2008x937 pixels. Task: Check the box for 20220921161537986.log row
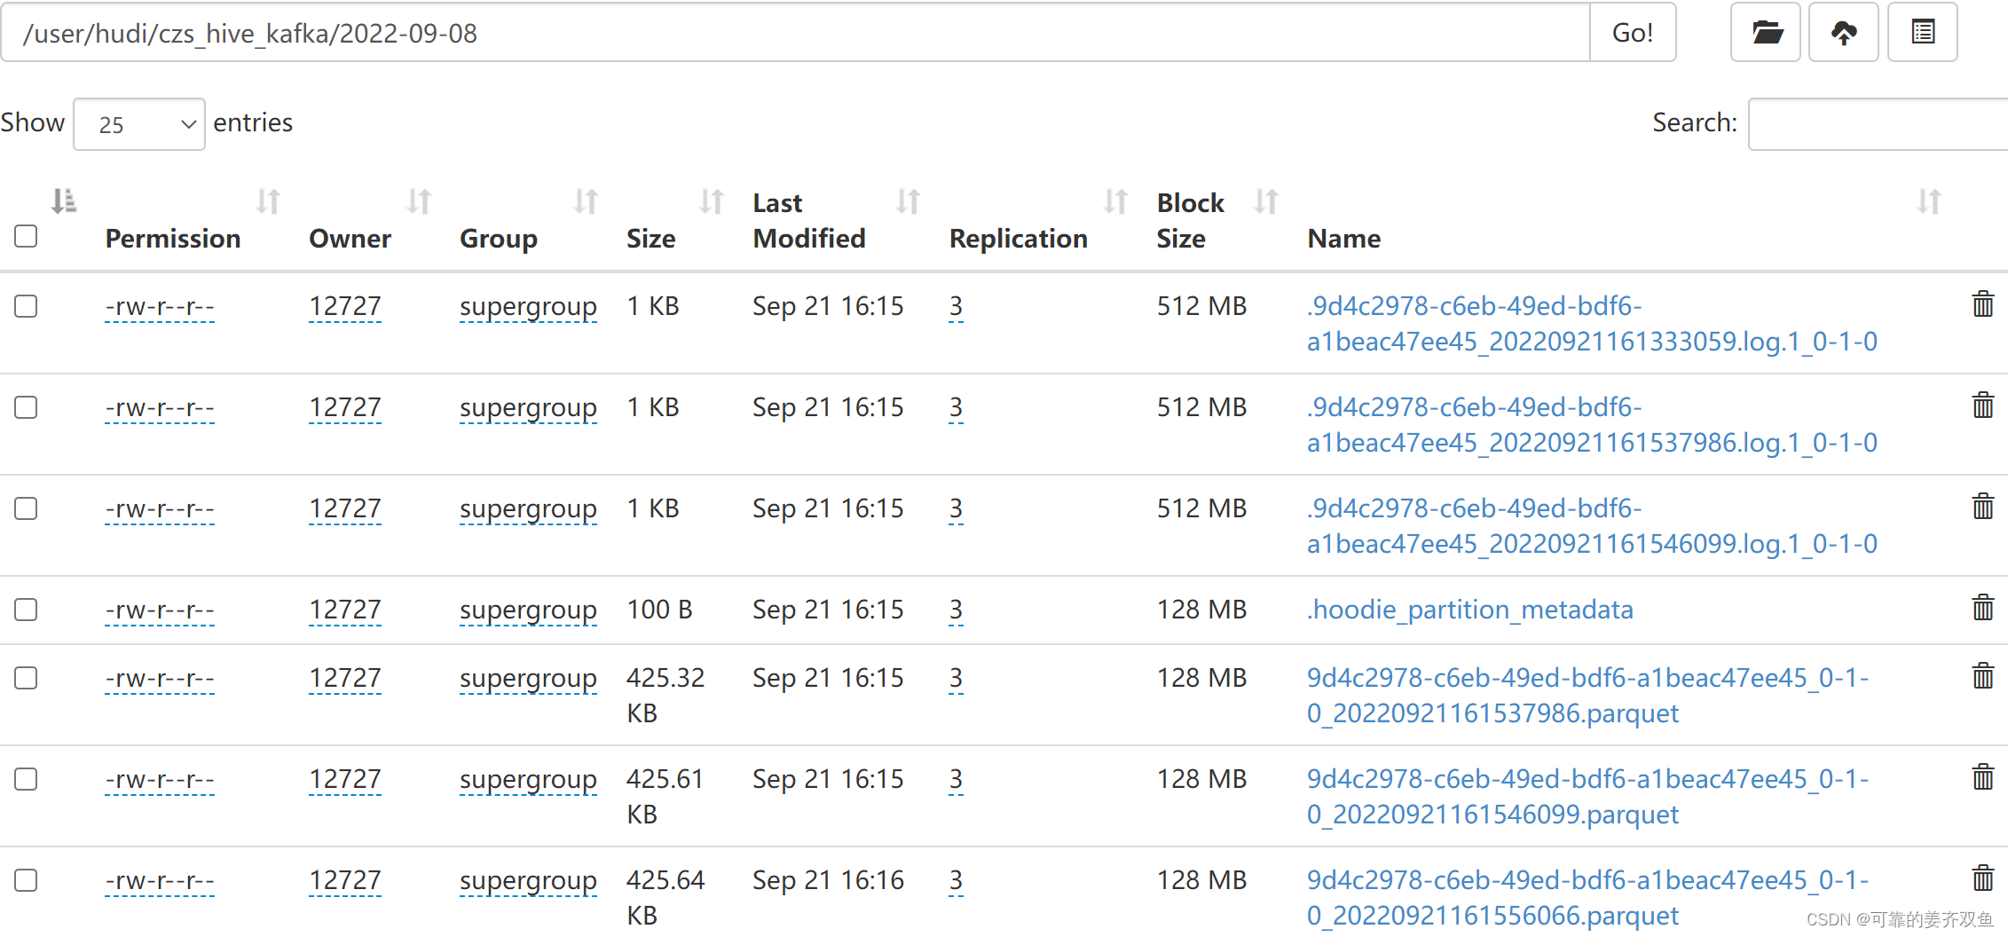[26, 407]
